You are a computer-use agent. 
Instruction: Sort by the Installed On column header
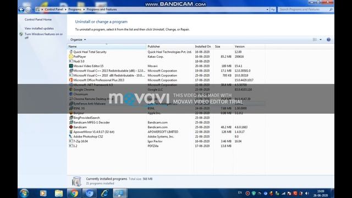204,46
